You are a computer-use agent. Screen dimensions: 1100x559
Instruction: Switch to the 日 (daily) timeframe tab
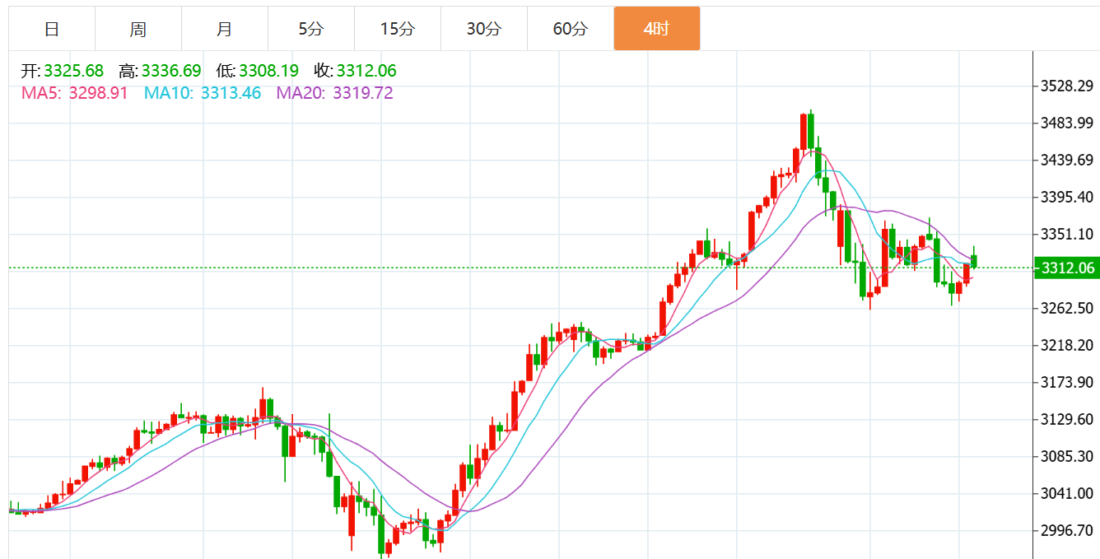pos(52,29)
